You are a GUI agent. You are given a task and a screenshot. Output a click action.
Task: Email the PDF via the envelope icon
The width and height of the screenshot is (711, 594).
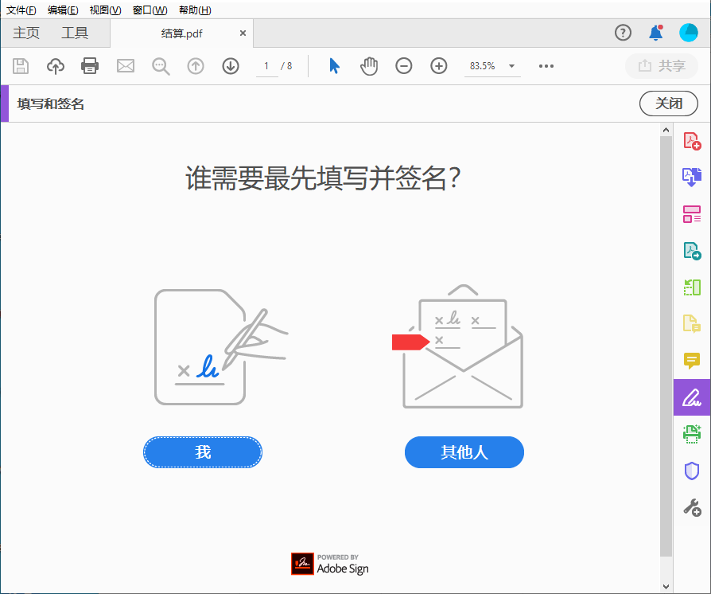125,66
